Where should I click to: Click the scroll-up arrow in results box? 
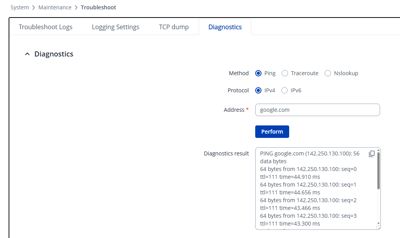click(378, 150)
